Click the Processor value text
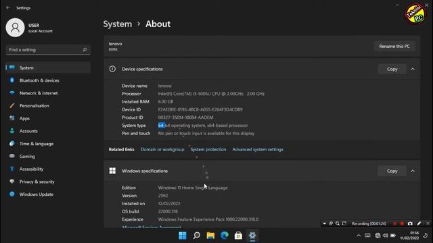 [211, 94]
